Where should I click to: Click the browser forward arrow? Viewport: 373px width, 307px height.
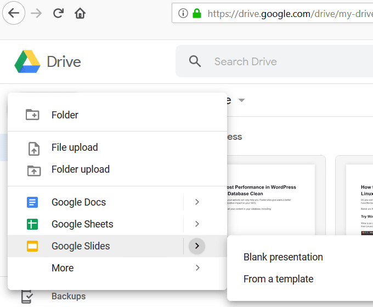coord(36,13)
